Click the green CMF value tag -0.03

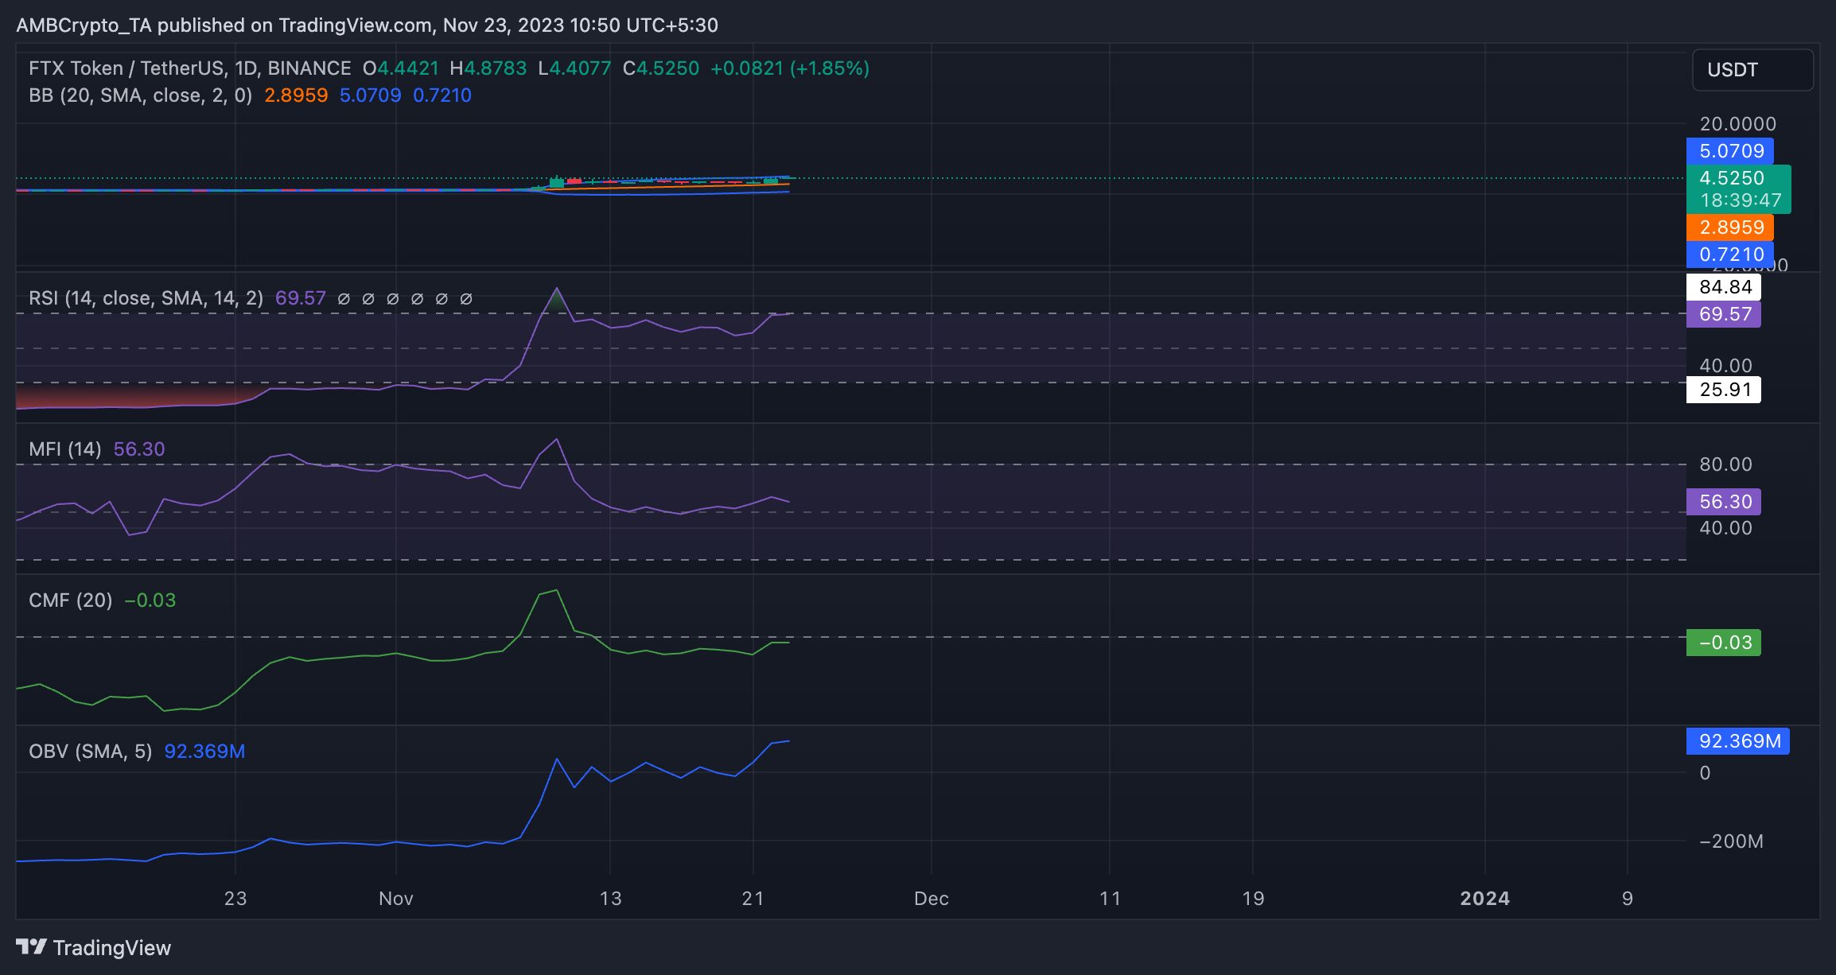(x=1724, y=643)
